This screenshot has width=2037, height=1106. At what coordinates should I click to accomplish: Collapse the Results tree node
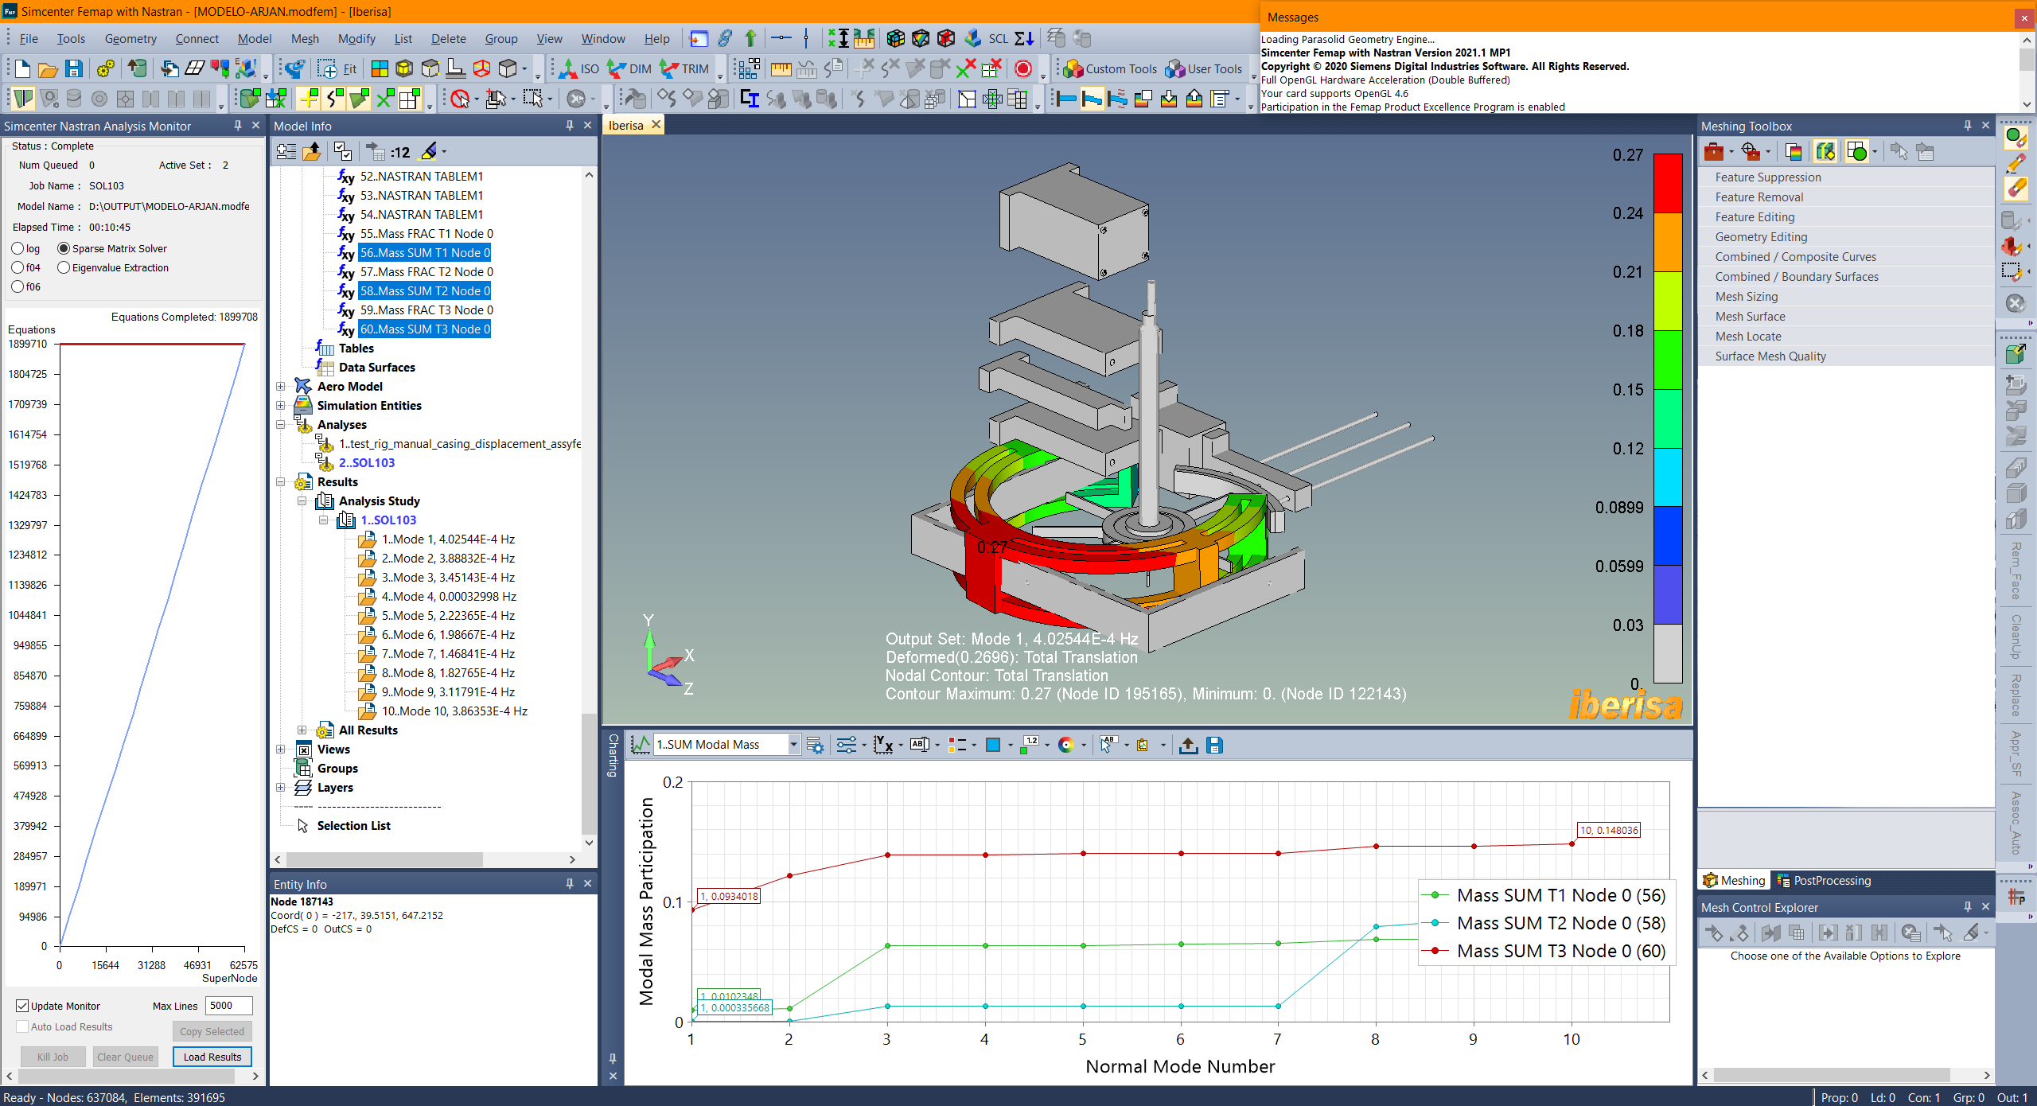(280, 482)
